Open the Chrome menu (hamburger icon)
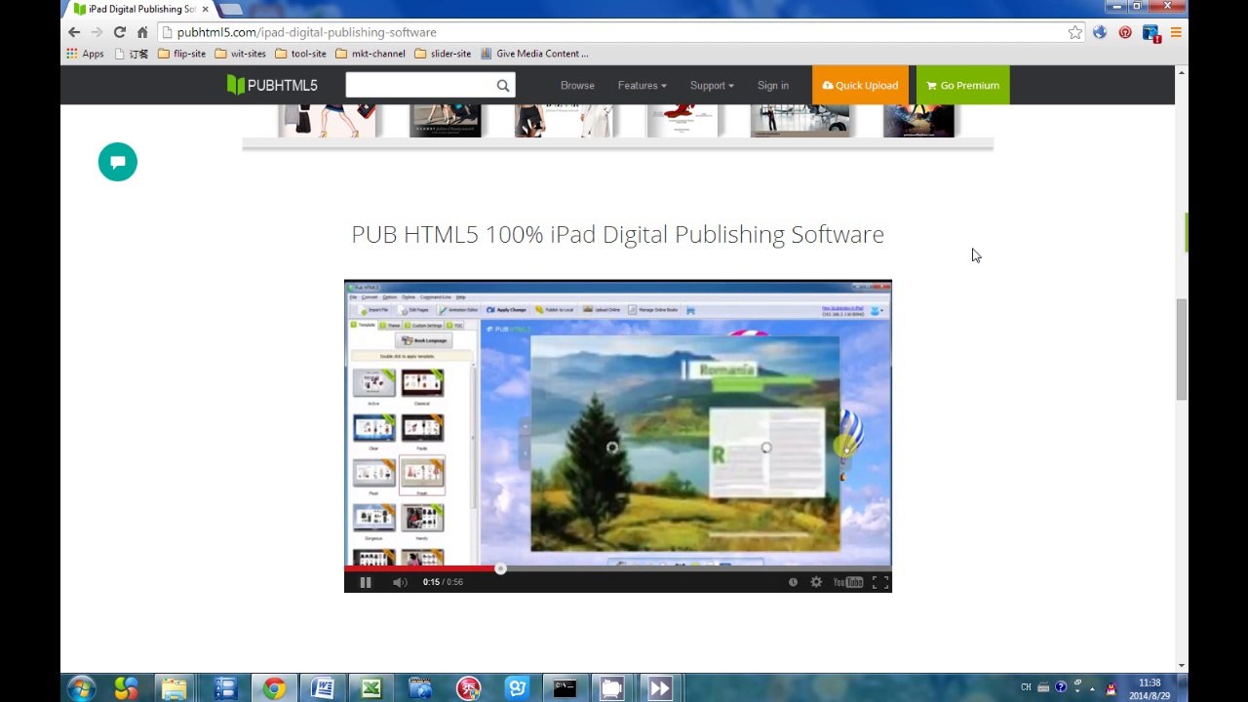 pos(1176,32)
